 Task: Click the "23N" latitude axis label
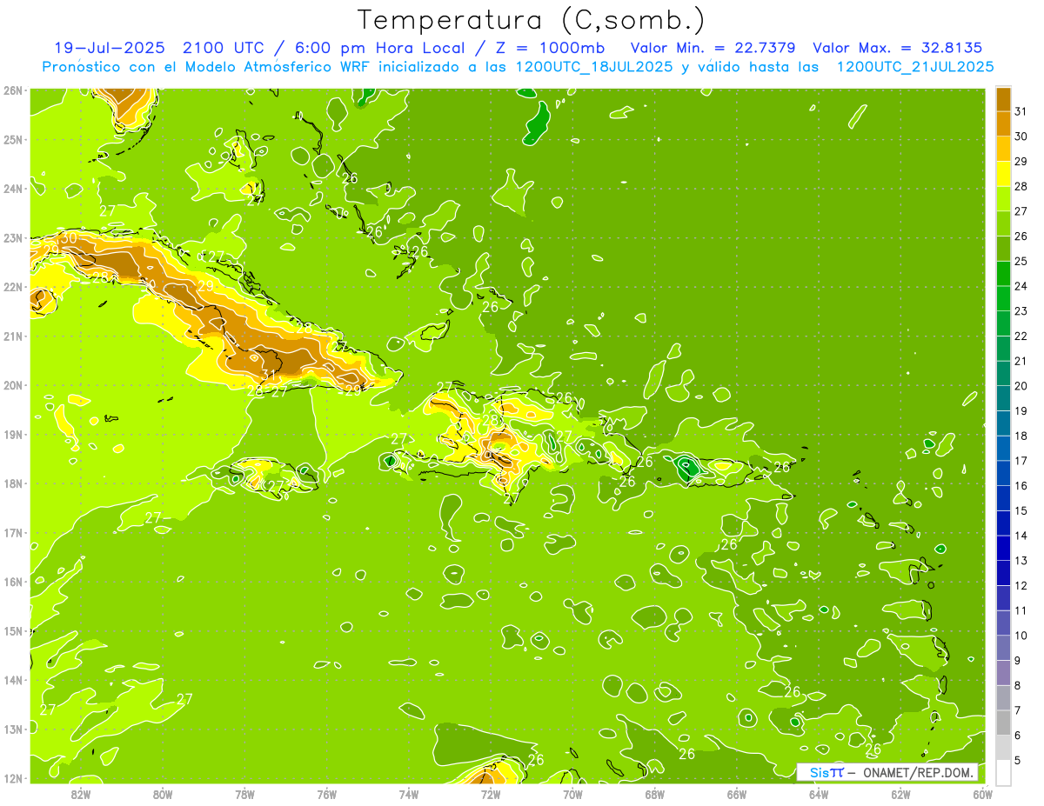[14, 237]
